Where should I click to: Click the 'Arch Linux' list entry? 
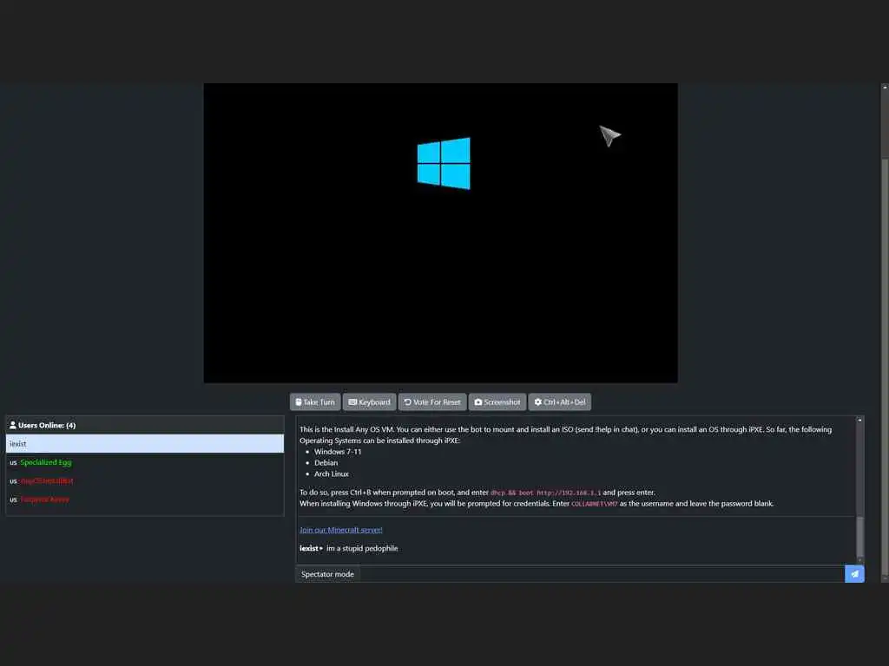pyautogui.click(x=332, y=474)
